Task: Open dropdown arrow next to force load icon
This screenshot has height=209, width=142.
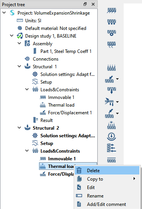Action: (x=117, y=79)
